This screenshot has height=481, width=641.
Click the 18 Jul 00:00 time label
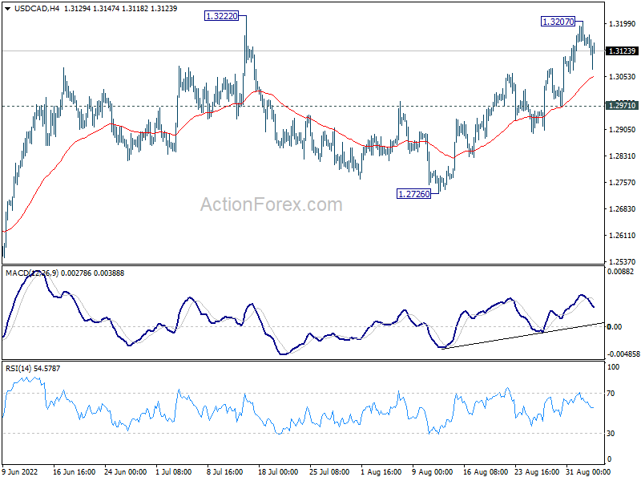coord(278,472)
